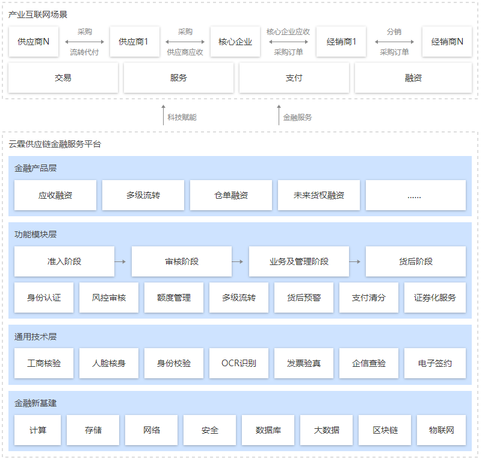Image resolution: width=482 pixels, height=465 pixels.
Task: Click the 通用技术层 section title
Action: [36, 337]
